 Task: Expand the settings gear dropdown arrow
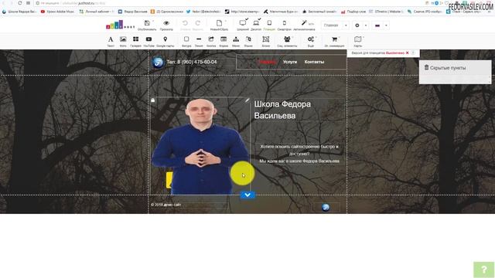click(x=366, y=25)
